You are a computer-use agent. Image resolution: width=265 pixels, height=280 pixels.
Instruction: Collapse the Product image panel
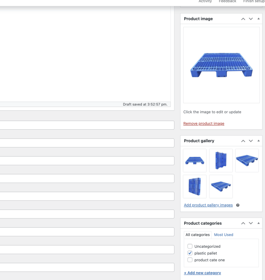tap(258, 19)
